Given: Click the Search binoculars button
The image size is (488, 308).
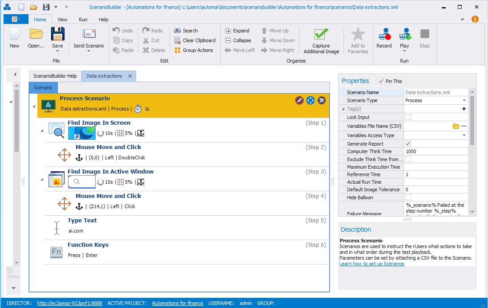Looking at the screenshot, I should click(x=186, y=31).
